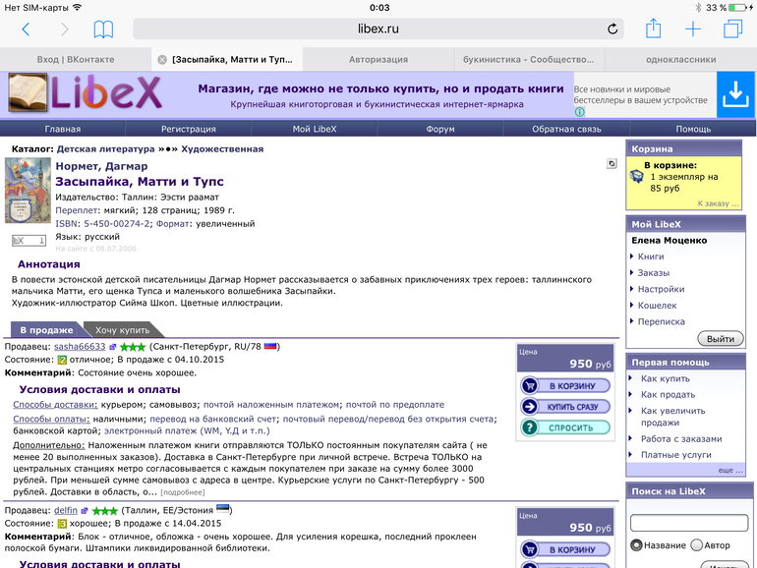Open a new tab with the plus icon

click(x=693, y=29)
